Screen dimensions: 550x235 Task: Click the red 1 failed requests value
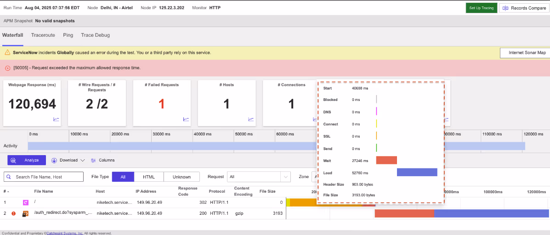(x=162, y=104)
